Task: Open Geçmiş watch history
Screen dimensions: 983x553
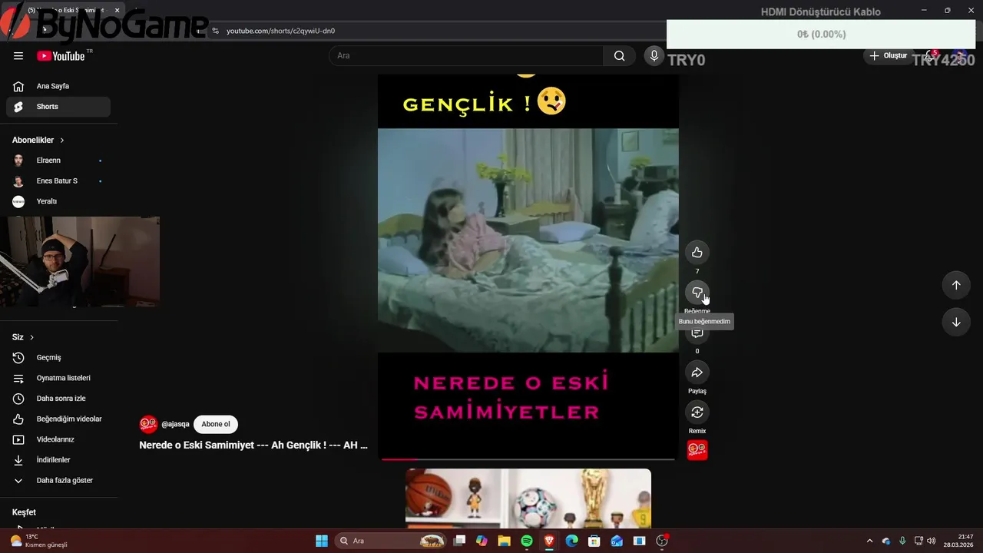Action: click(58, 357)
